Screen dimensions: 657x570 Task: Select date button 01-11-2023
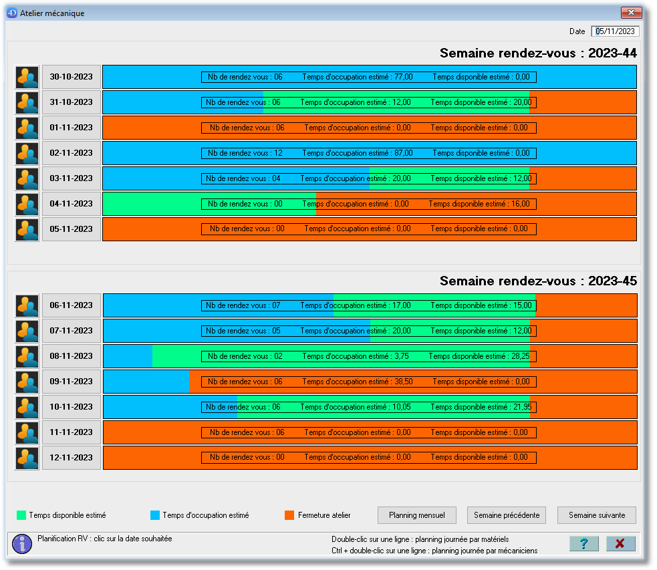point(72,128)
